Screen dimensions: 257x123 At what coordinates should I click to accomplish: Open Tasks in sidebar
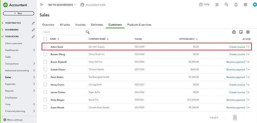tap(8, 57)
